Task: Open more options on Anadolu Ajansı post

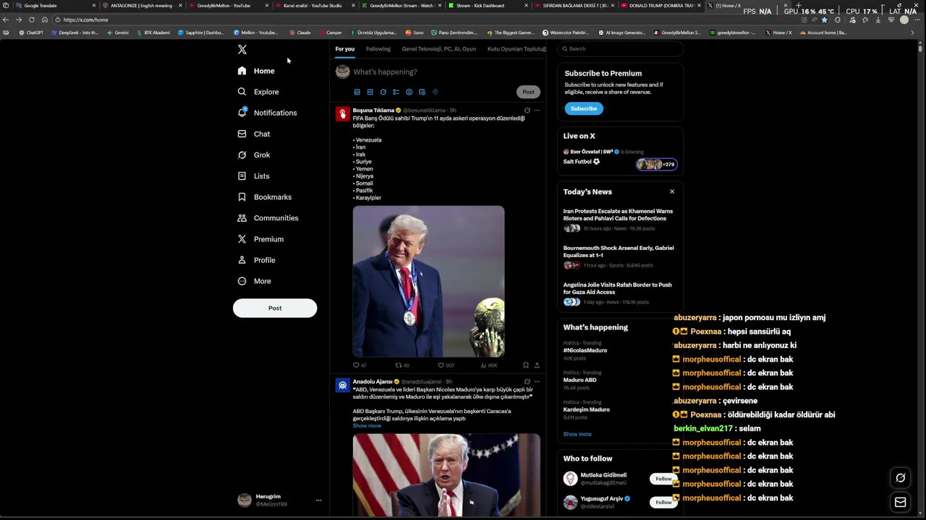Action: tap(537, 381)
